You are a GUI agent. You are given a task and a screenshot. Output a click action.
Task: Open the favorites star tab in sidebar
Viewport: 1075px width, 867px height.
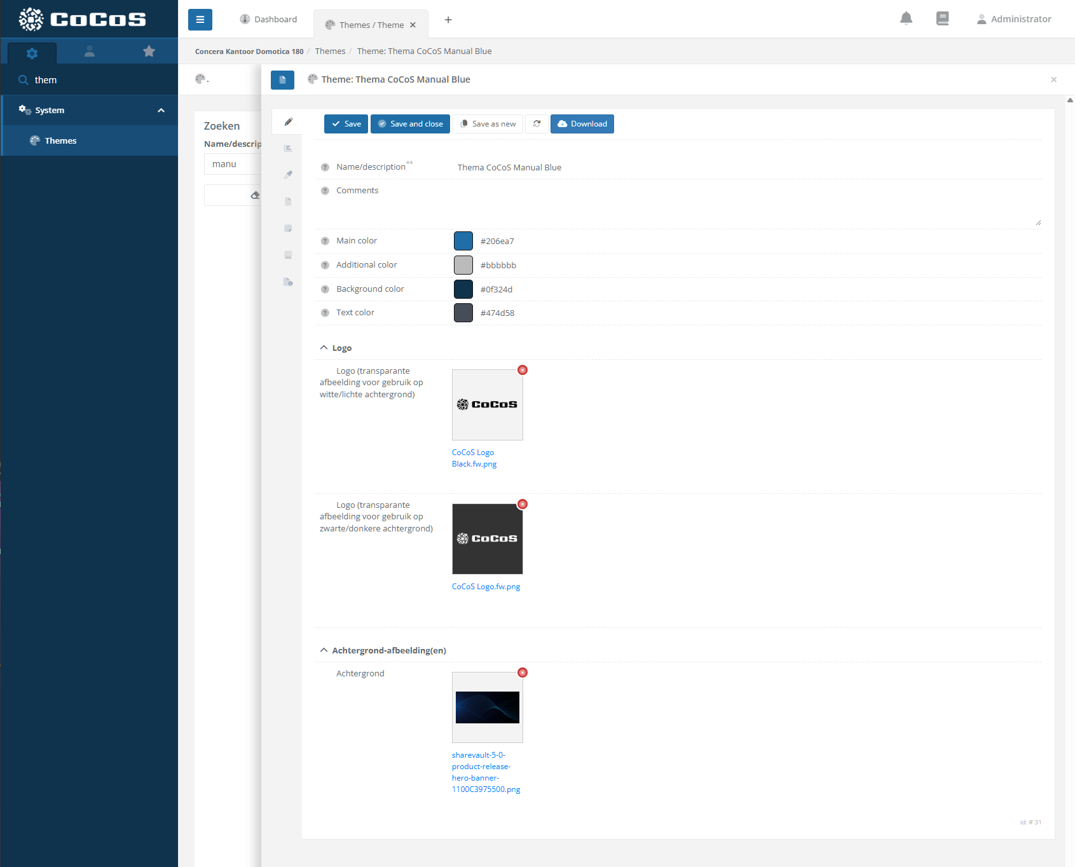coord(149,51)
